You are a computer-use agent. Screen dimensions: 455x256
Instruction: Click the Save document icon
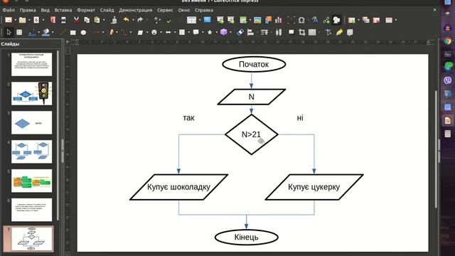click(36, 20)
